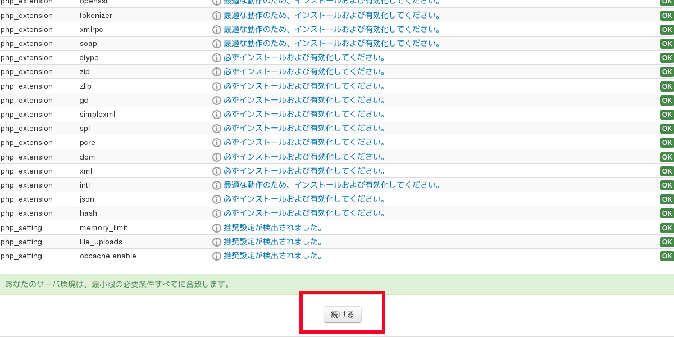The height and width of the screenshot is (337, 674).
Task: Open the info icon in the intl row
Action: point(216,185)
